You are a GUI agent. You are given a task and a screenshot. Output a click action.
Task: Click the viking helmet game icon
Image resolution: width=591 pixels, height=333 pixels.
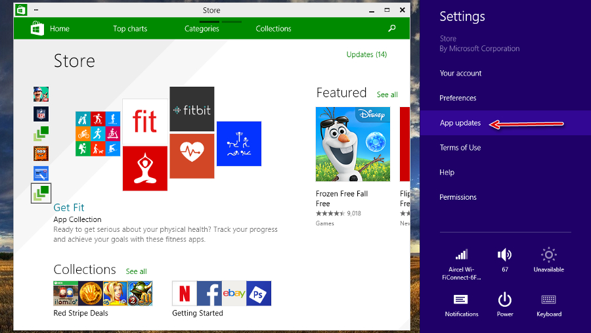[140, 293]
